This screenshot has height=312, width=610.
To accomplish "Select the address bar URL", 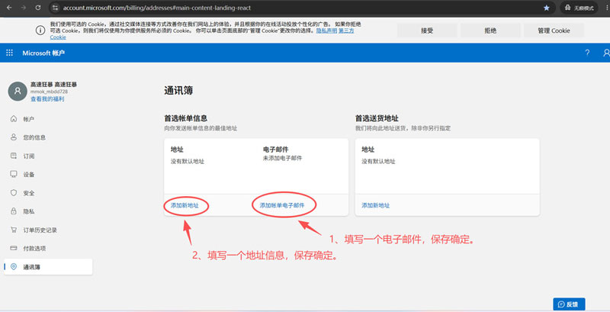I will coord(157,8).
